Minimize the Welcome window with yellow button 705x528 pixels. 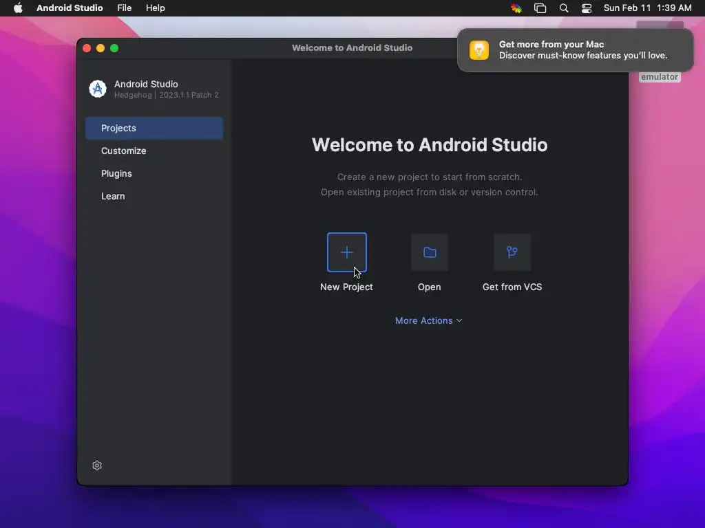(101, 48)
